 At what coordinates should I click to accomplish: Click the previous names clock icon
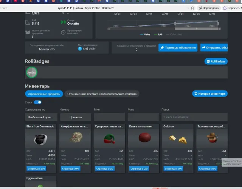point(63,32)
